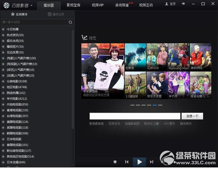The image size is (218, 169).
Task: Open the Running Man thumbnail
Action: point(179,57)
